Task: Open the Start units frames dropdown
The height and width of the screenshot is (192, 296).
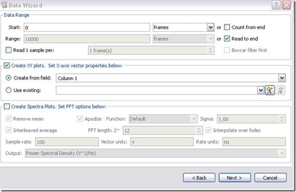Action: 211,28
